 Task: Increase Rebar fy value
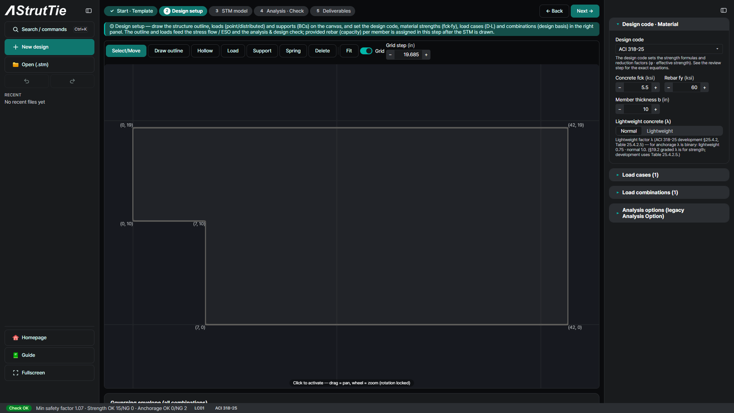(705, 88)
